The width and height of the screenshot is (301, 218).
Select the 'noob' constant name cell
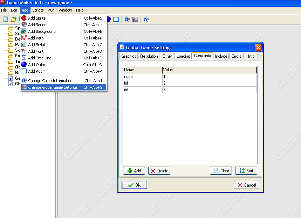[x=142, y=77]
